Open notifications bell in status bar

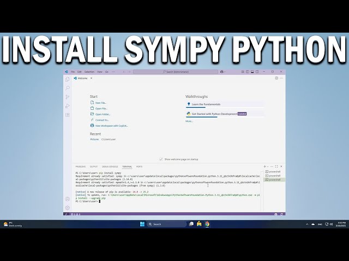coord(281,214)
